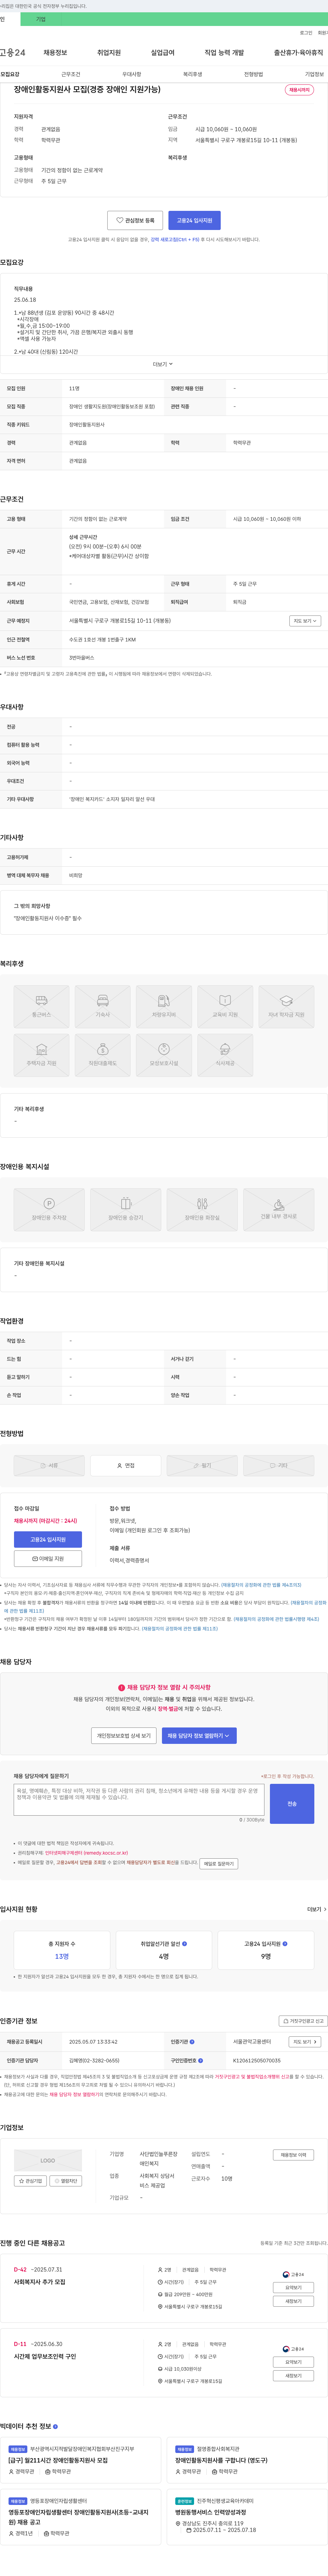328x2576 pixels.
Task: Click 고용24 입사지원 button below job summary
Action: tap(194, 220)
